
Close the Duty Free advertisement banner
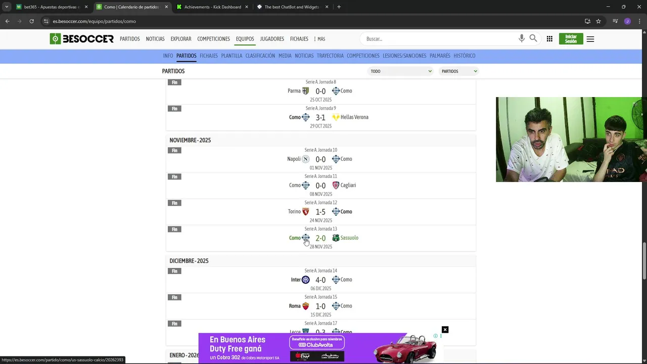click(445, 330)
